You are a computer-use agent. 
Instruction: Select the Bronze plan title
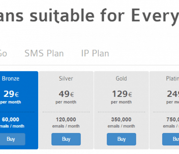pos(11,78)
